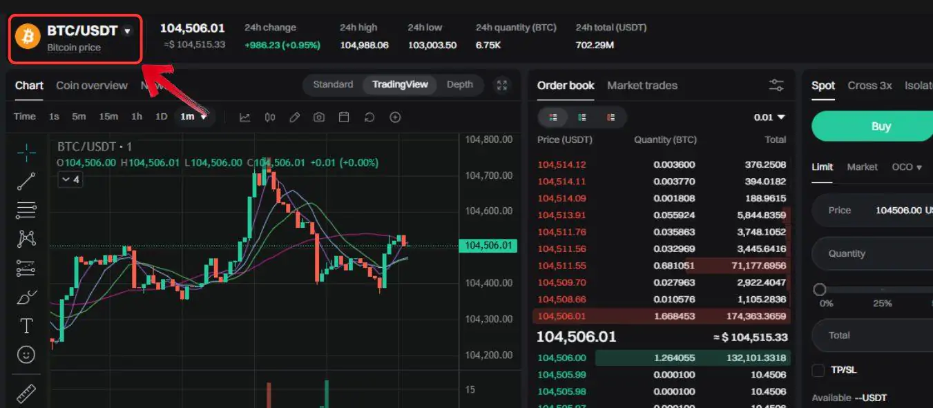The width and height of the screenshot is (933, 408).
Task: Open the 0.01 price grouping dropdown
Action: point(769,117)
